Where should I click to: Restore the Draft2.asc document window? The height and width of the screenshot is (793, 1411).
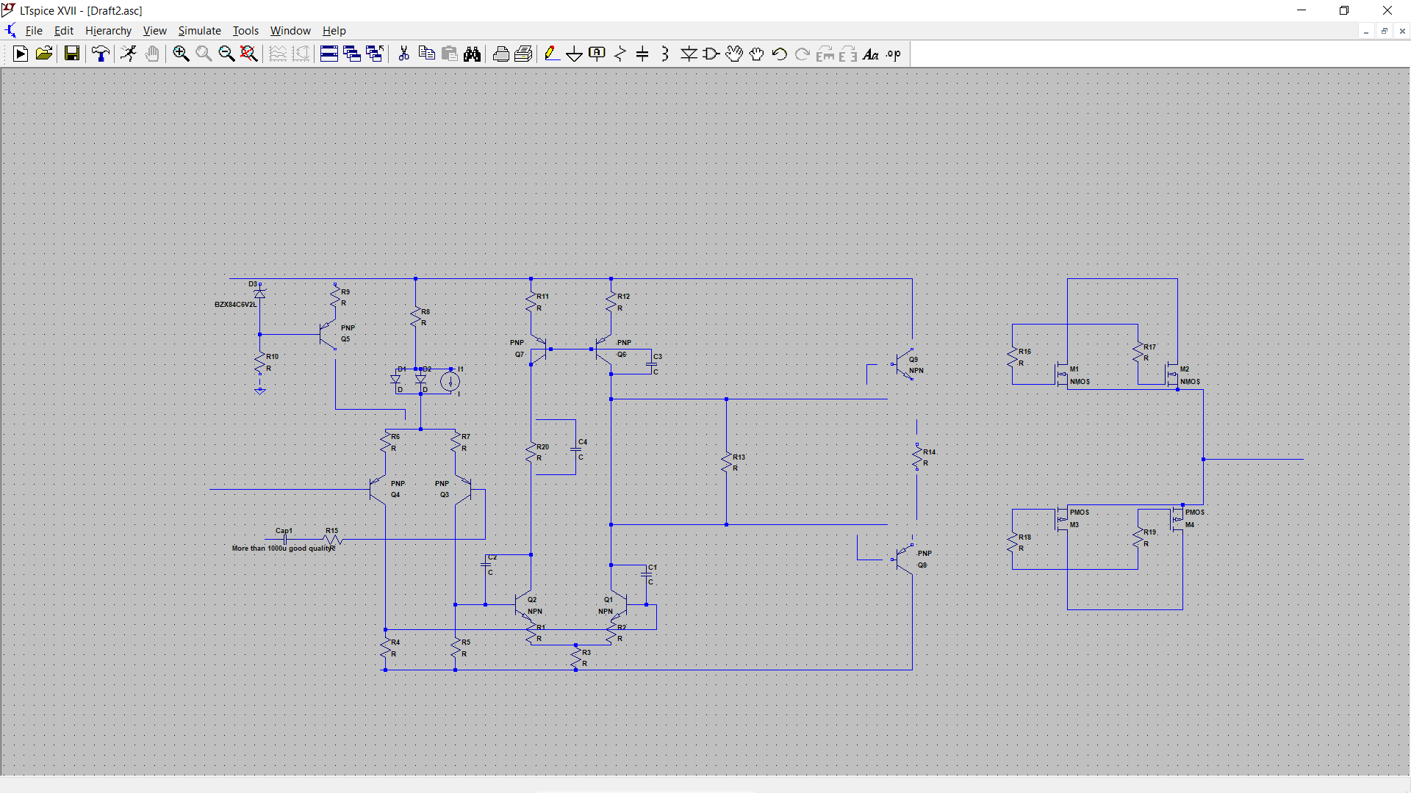click(x=1385, y=31)
